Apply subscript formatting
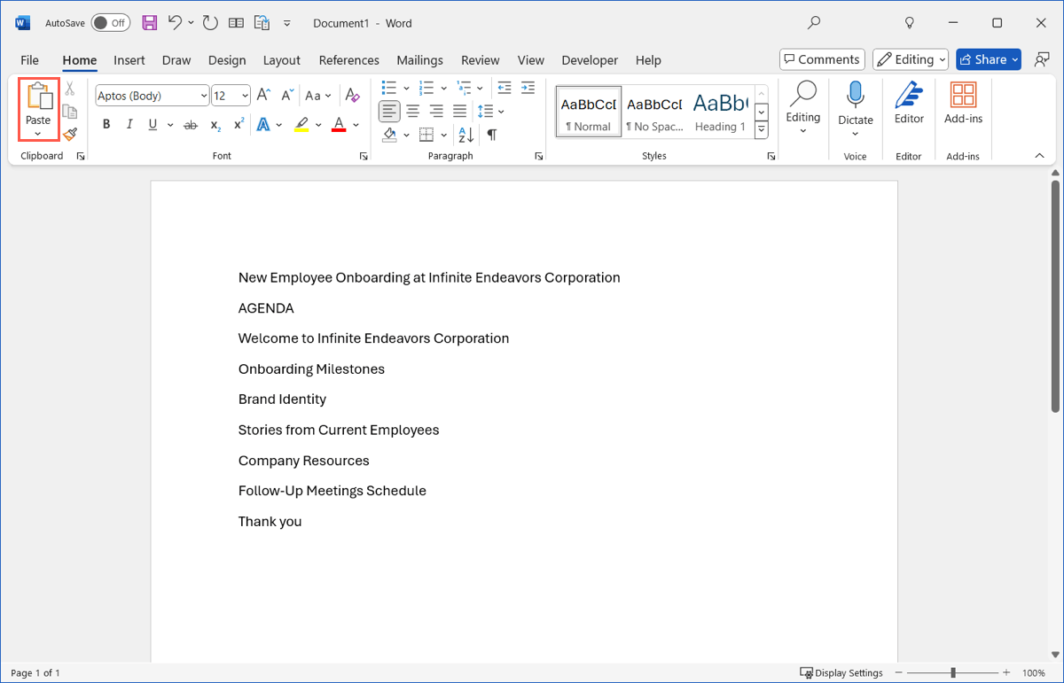This screenshot has height=683, width=1064. click(x=215, y=125)
